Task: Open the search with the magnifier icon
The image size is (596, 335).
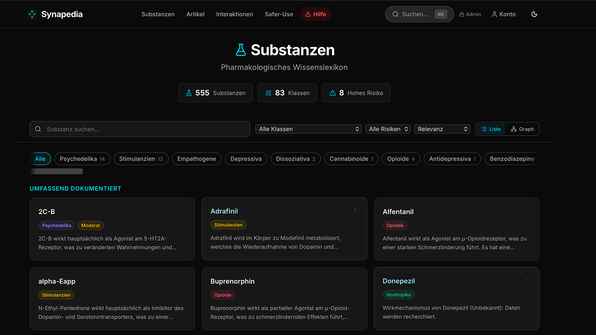Action: (x=395, y=14)
